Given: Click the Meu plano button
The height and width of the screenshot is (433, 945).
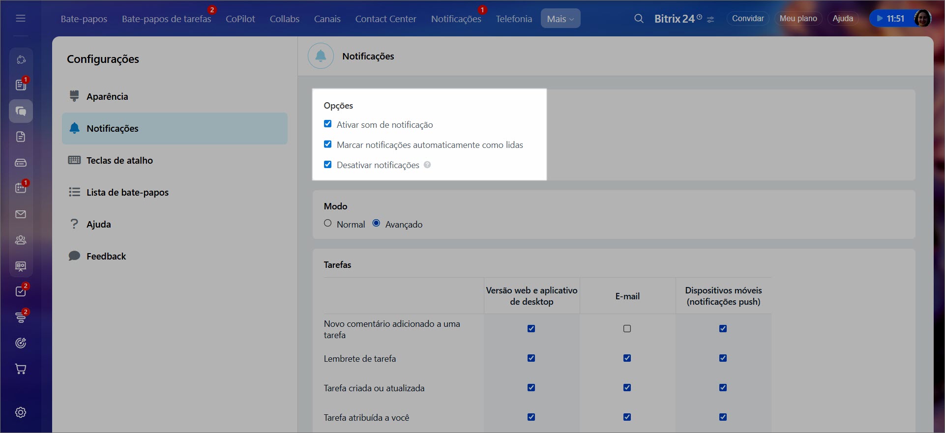Looking at the screenshot, I should tap(798, 19).
